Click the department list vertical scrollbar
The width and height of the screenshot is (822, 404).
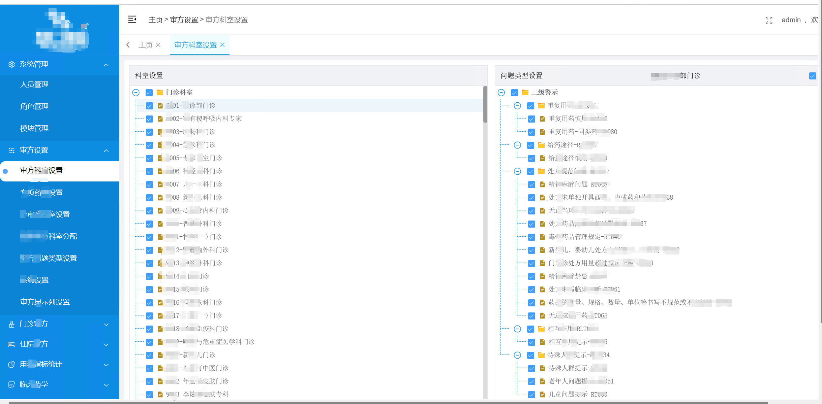485,104
